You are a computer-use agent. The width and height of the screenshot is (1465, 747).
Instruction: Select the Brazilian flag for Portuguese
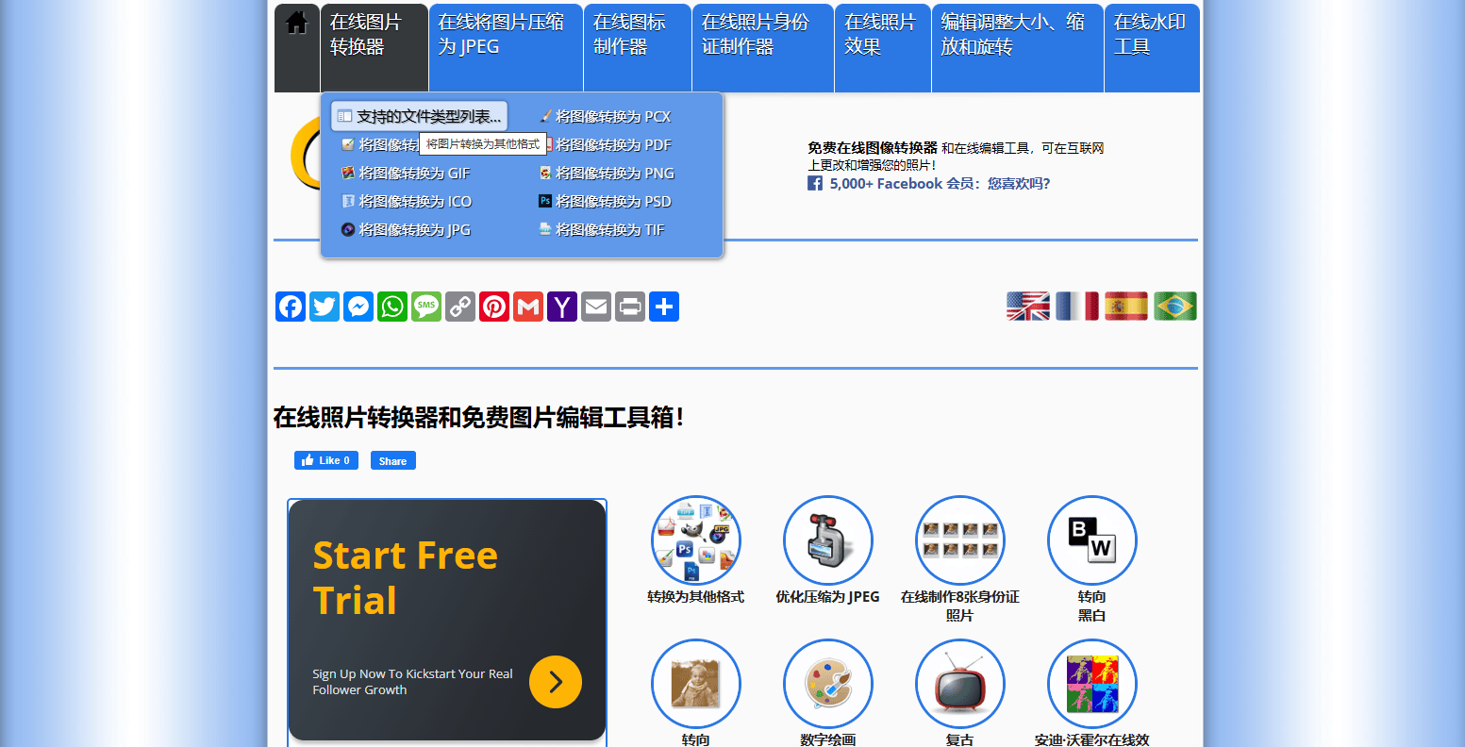(x=1175, y=306)
